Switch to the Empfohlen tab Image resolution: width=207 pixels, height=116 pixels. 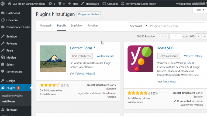click(x=77, y=26)
